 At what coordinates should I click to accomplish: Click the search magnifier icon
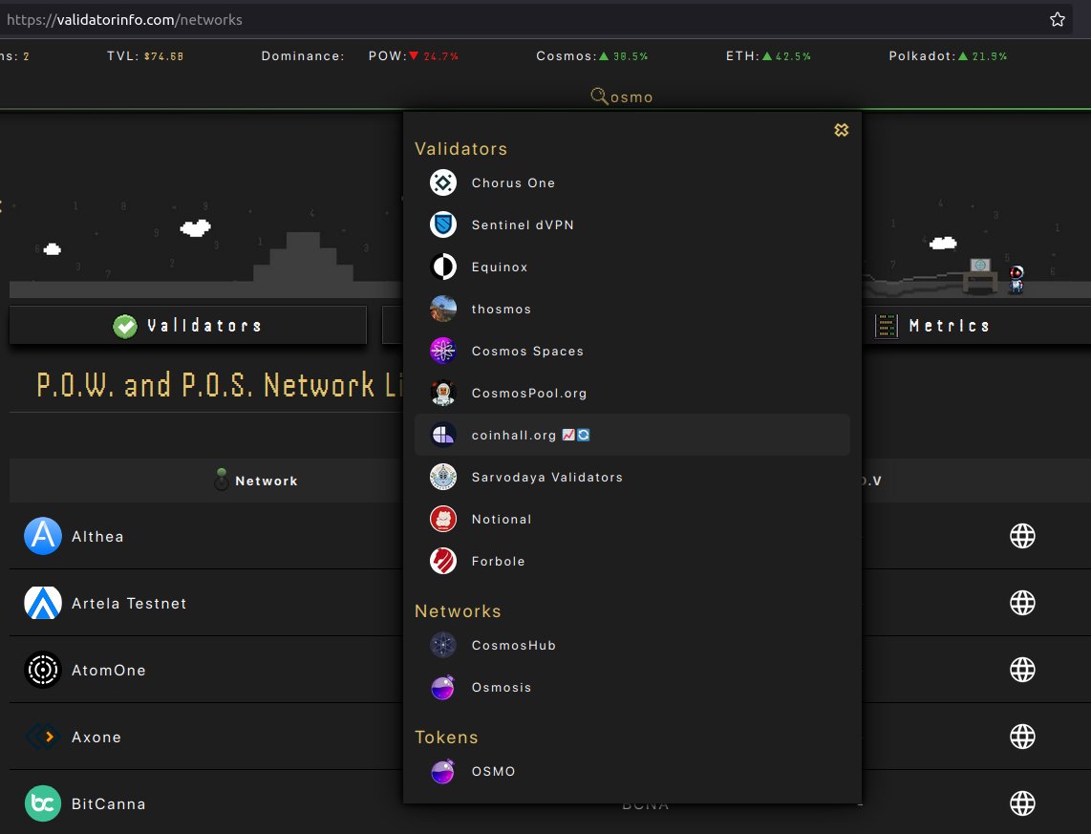[x=599, y=96]
